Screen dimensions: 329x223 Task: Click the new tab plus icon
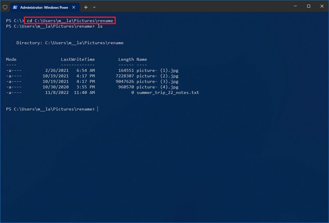[85, 7]
